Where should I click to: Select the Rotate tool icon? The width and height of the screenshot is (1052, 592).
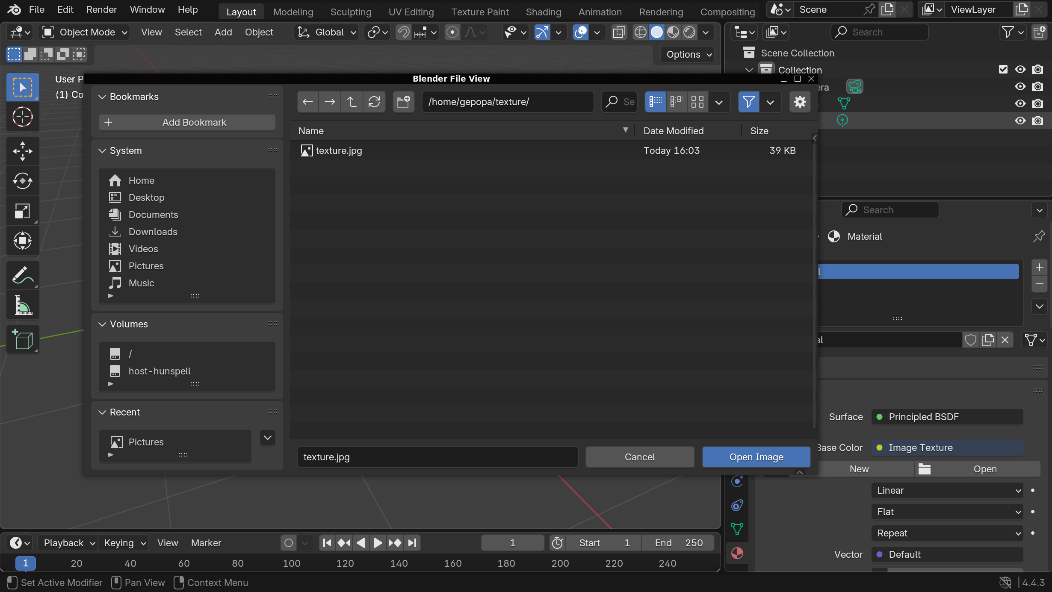[x=22, y=181]
